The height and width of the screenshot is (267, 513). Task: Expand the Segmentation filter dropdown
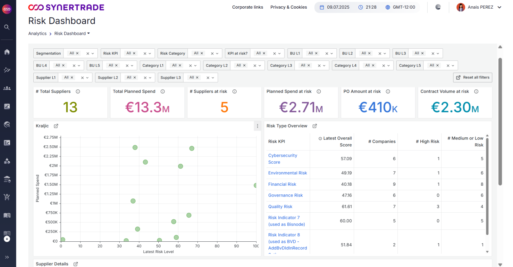[x=93, y=53]
